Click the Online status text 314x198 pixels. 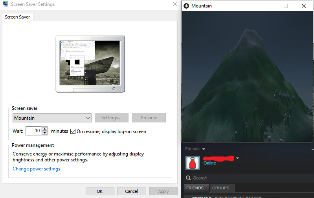tap(210, 163)
